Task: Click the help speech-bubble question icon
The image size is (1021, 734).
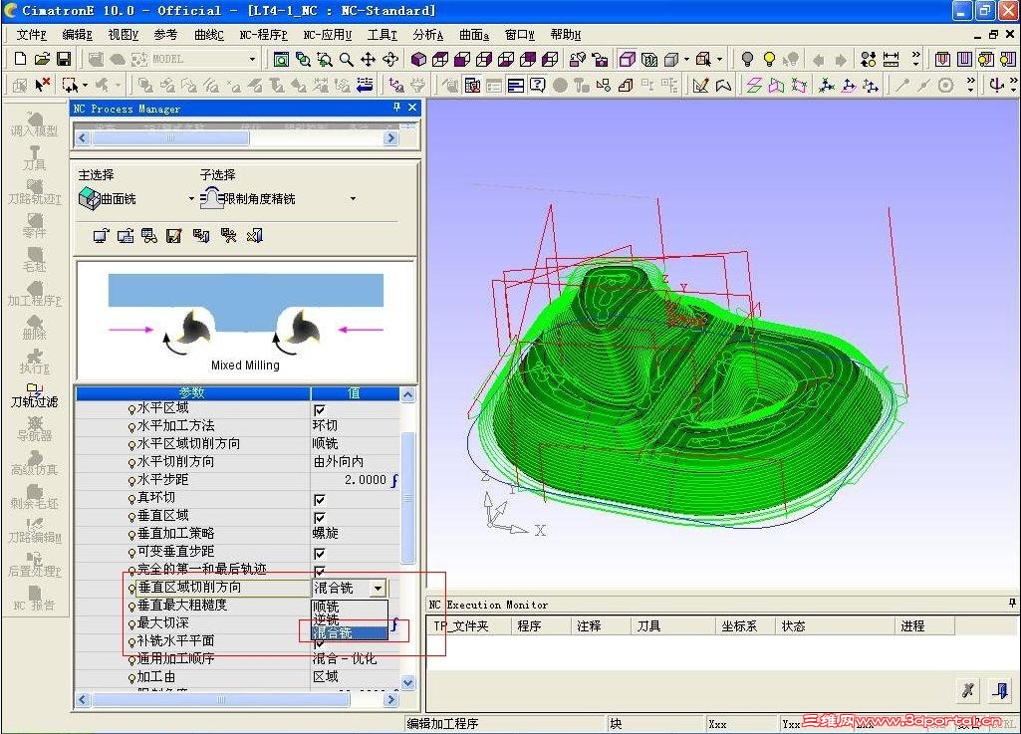Action: (x=537, y=86)
